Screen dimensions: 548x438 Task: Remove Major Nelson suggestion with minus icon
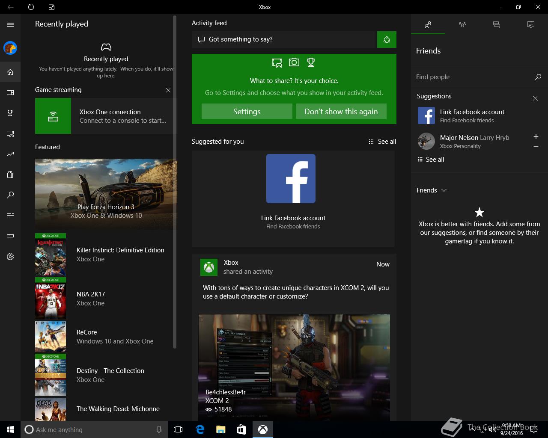(x=536, y=147)
